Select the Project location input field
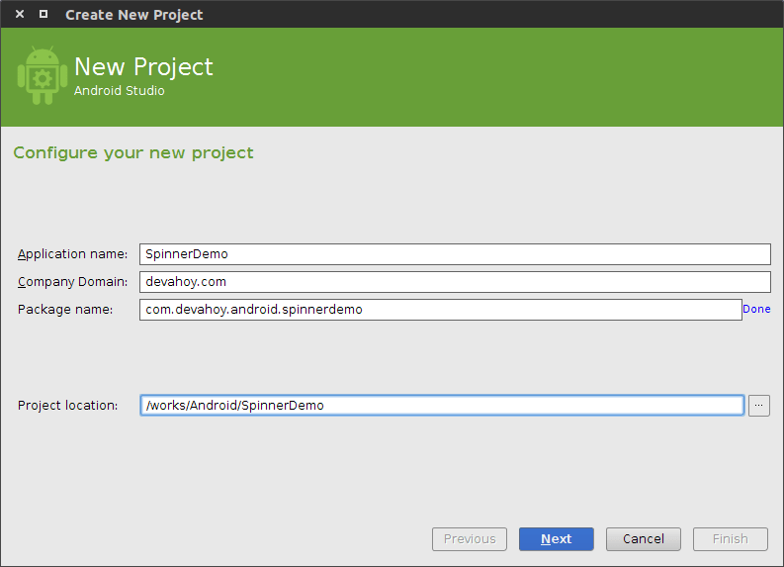Viewport: 784px width, 567px height. click(442, 406)
